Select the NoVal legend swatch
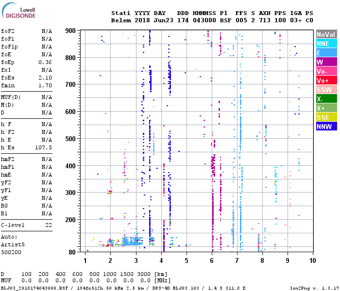340x291 pixels. pyautogui.click(x=326, y=34)
